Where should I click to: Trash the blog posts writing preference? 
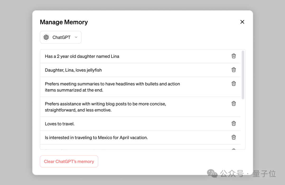(x=234, y=103)
